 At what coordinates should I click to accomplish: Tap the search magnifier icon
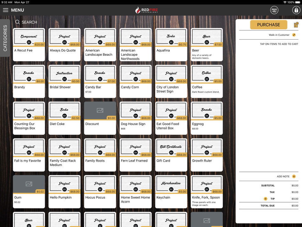point(17,22)
